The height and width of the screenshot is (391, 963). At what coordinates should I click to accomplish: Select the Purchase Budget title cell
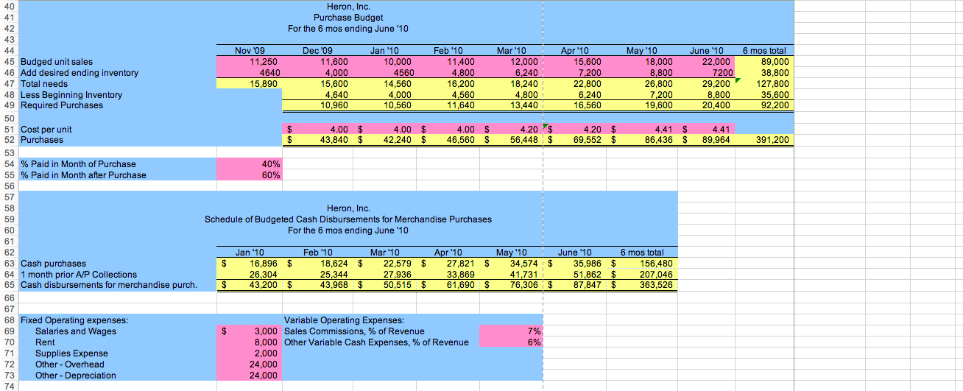pyautogui.click(x=348, y=17)
